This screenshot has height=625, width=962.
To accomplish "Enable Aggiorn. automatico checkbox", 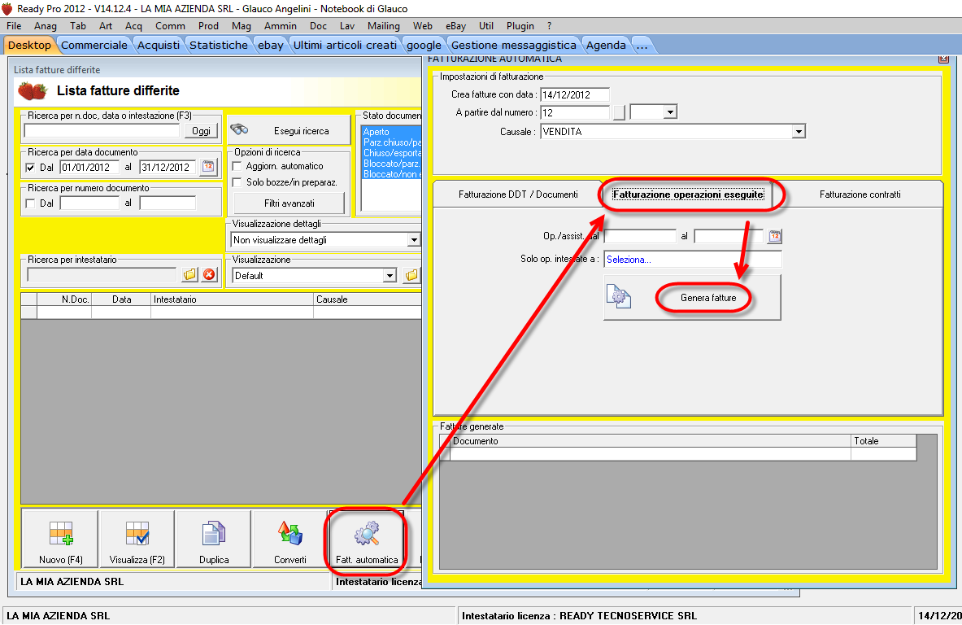I will [x=237, y=166].
